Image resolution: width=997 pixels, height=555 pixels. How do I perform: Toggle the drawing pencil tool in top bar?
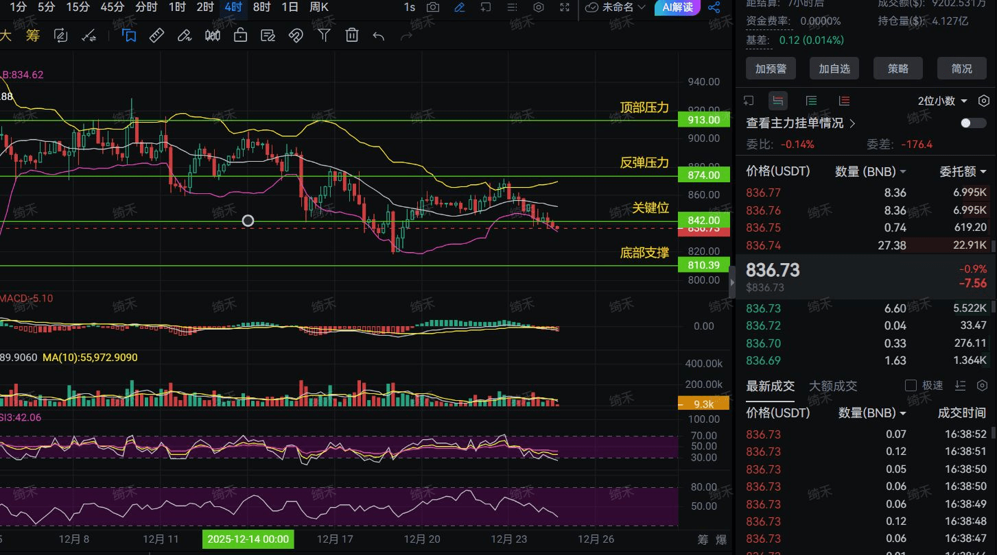coord(459,8)
